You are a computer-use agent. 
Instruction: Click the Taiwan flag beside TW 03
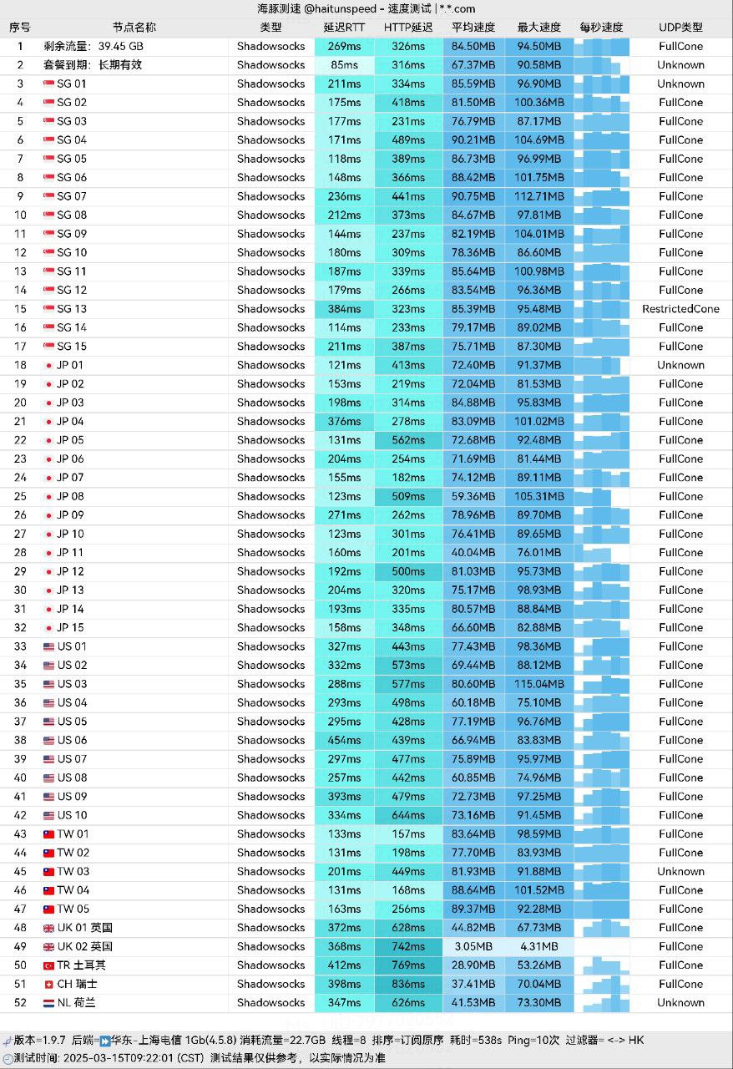pyautogui.click(x=48, y=871)
